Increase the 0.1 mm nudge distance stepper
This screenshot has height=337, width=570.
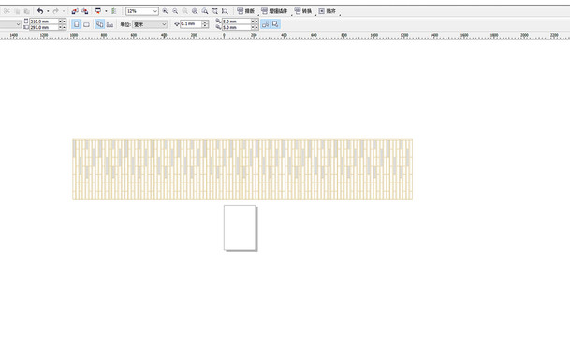point(205,22)
